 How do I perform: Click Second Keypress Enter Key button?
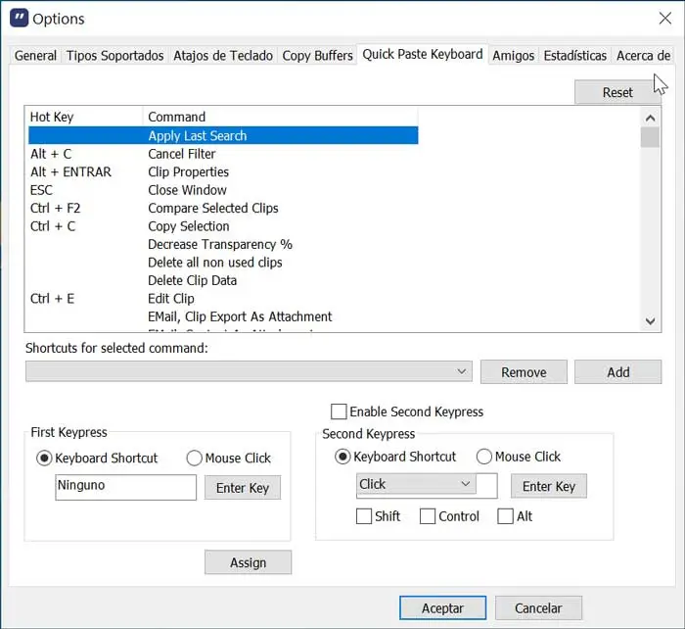(549, 486)
